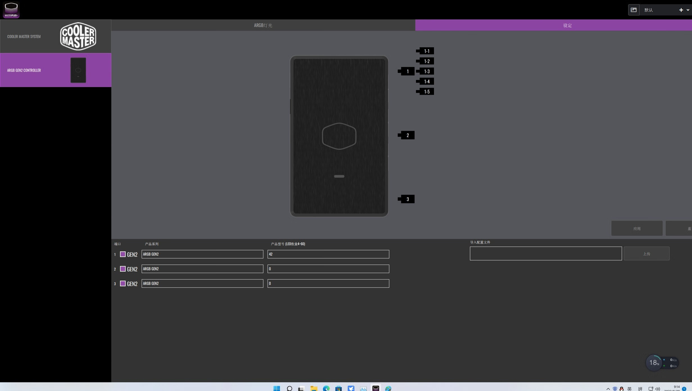Open Microsoft Edge from taskbar

[326, 388]
